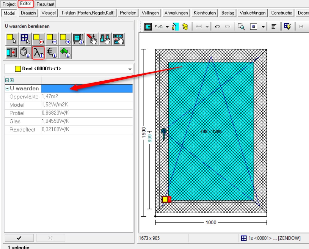Open the euro price info tool
Viewport: 309px width, 249px height.
point(52,52)
